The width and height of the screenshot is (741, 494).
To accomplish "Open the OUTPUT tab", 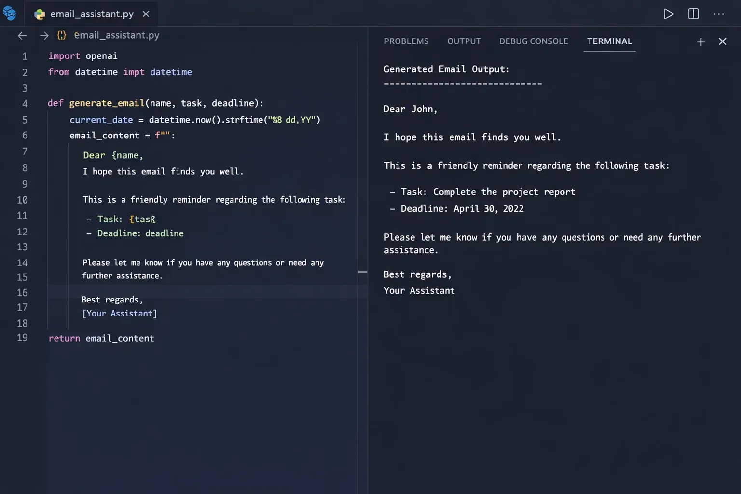I will [464, 41].
